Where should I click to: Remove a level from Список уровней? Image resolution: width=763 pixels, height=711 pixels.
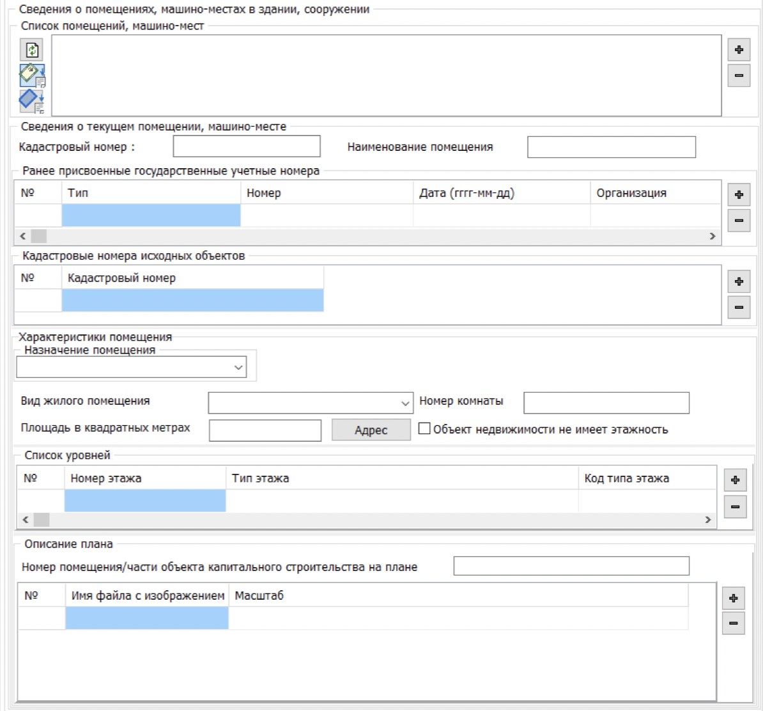[735, 507]
